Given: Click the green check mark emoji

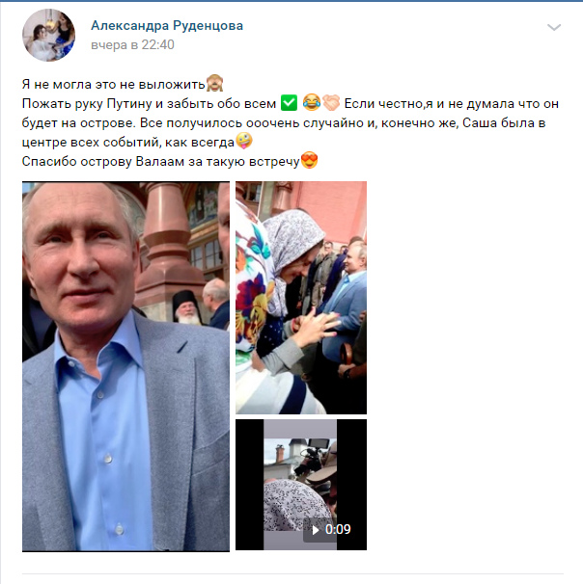Looking at the screenshot, I should pos(289,103).
